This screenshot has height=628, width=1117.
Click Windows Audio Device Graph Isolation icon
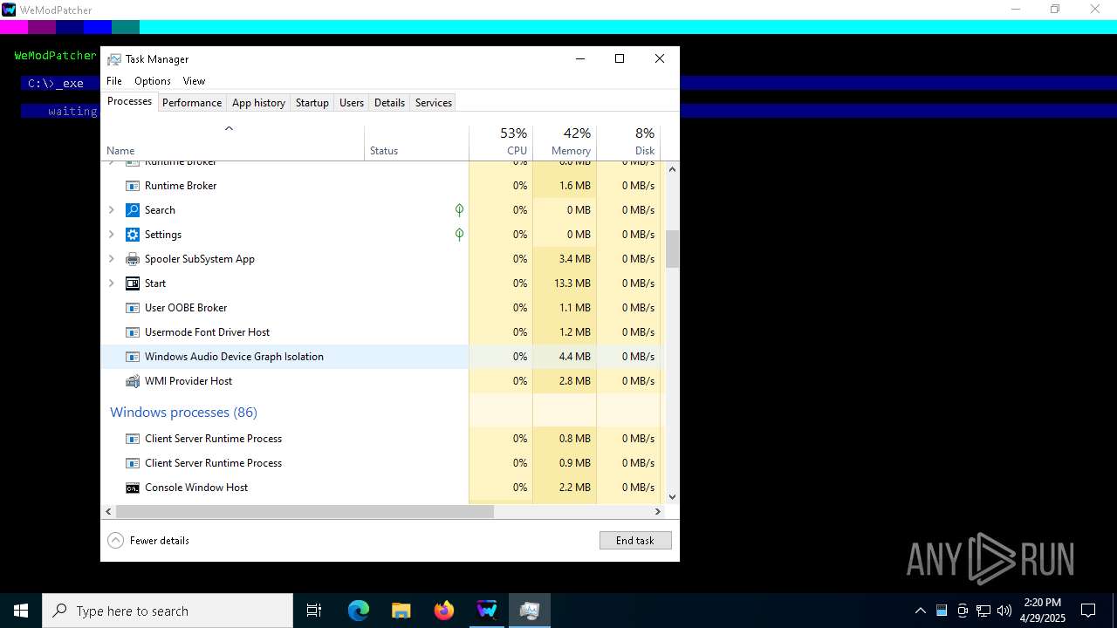point(133,357)
